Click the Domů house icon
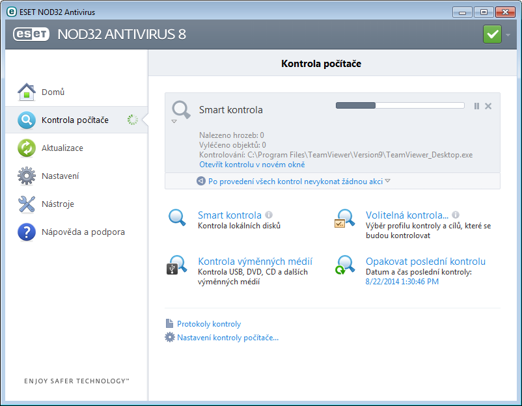Image resolution: width=522 pixels, height=406 pixels. (26, 92)
